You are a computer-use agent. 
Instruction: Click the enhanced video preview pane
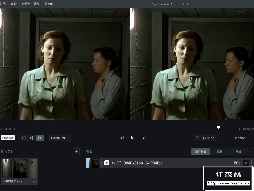[x=192, y=64]
